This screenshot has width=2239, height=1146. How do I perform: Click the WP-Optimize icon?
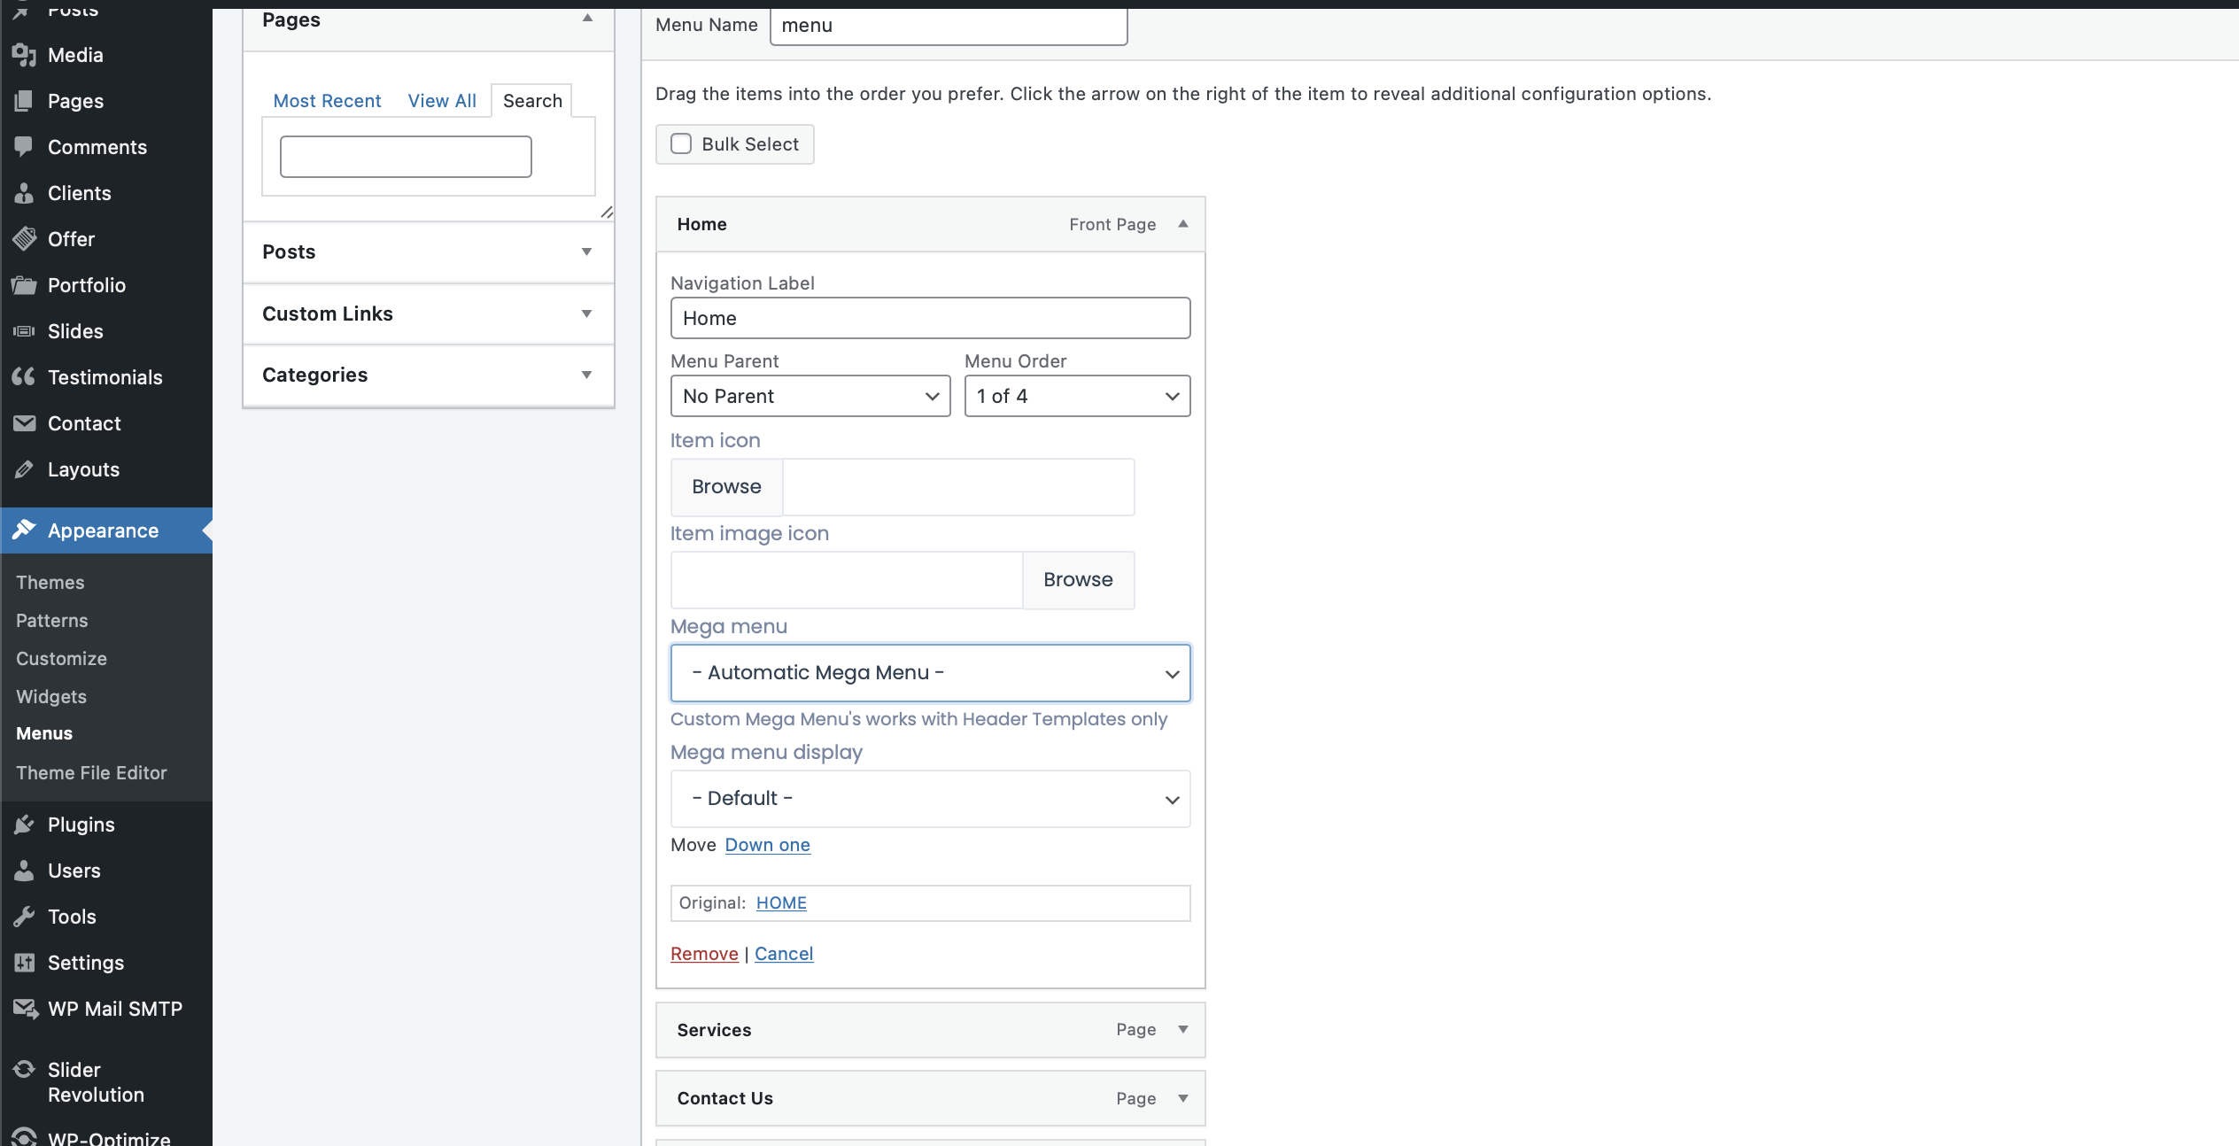[24, 1137]
